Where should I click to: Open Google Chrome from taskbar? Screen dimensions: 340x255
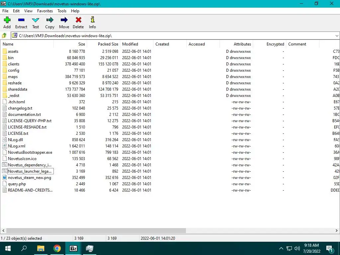pos(57,248)
